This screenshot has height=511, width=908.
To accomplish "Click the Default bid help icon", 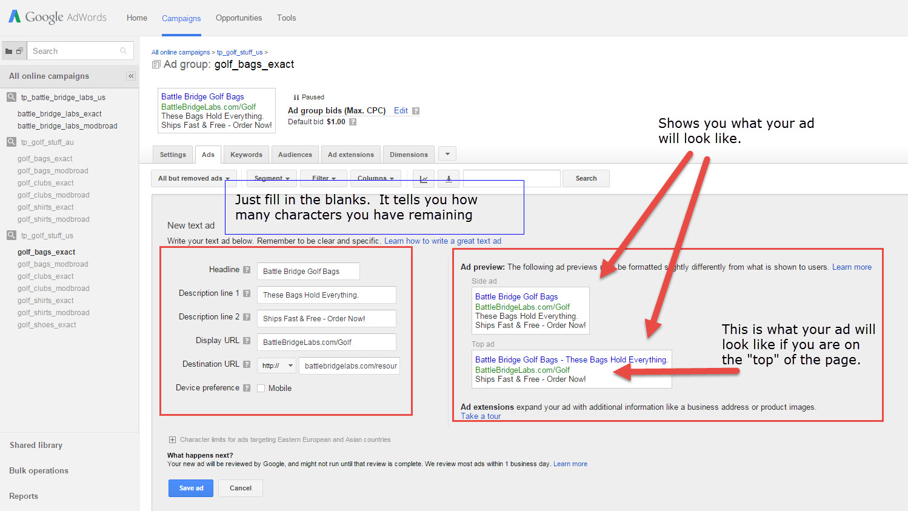I will [353, 121].
